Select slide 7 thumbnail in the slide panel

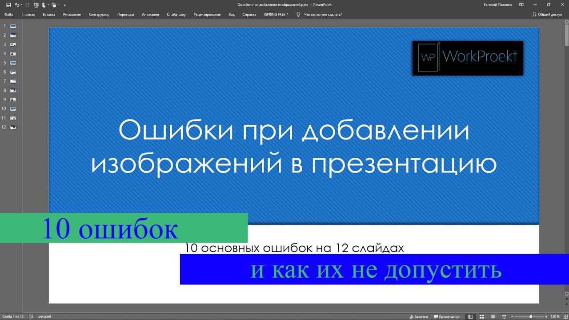(13, 81)
